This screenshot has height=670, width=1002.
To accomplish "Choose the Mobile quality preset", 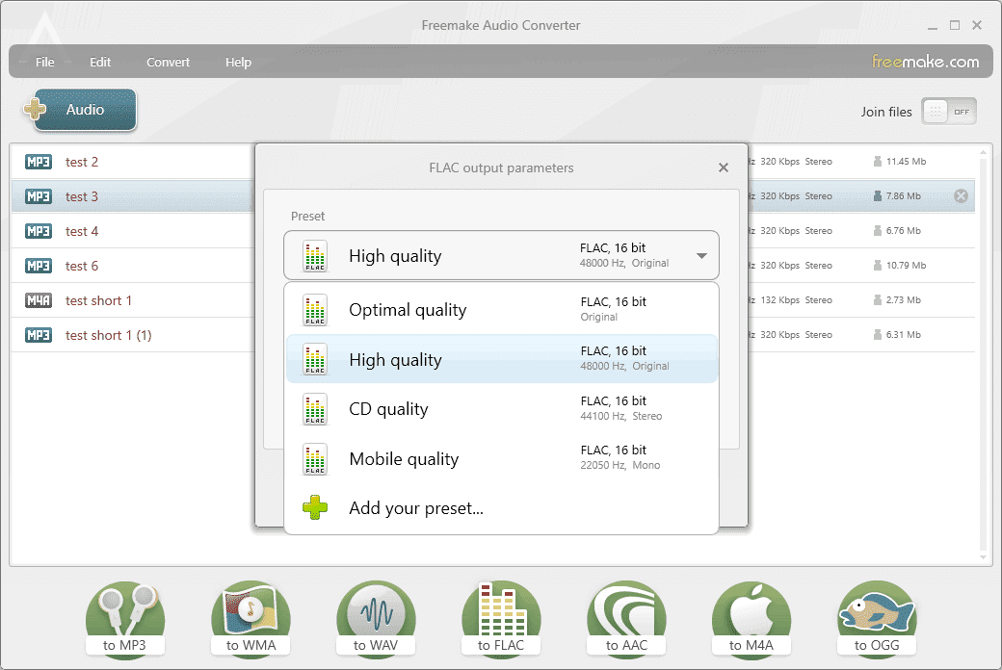I will tap(502, 458).
